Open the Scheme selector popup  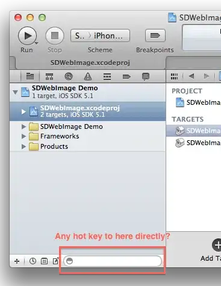[x=100, y=36]
